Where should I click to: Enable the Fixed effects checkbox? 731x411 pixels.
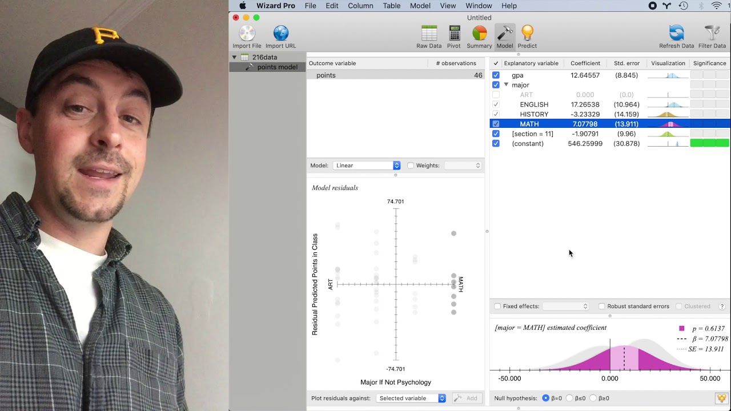click(497, 307)
